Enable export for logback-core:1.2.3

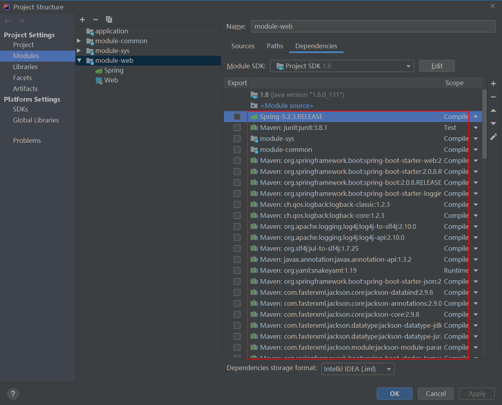pyautogui.click(x=237, y=215)
